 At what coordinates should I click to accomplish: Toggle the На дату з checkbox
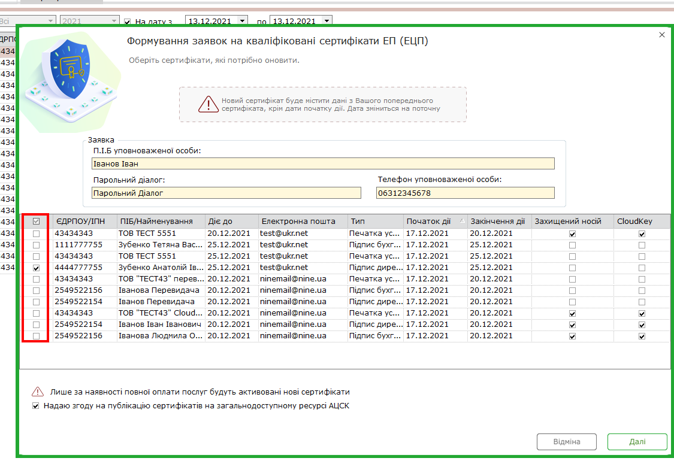pos(127,22)
